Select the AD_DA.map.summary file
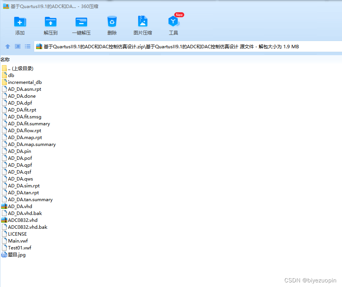 tap(28, 144)
